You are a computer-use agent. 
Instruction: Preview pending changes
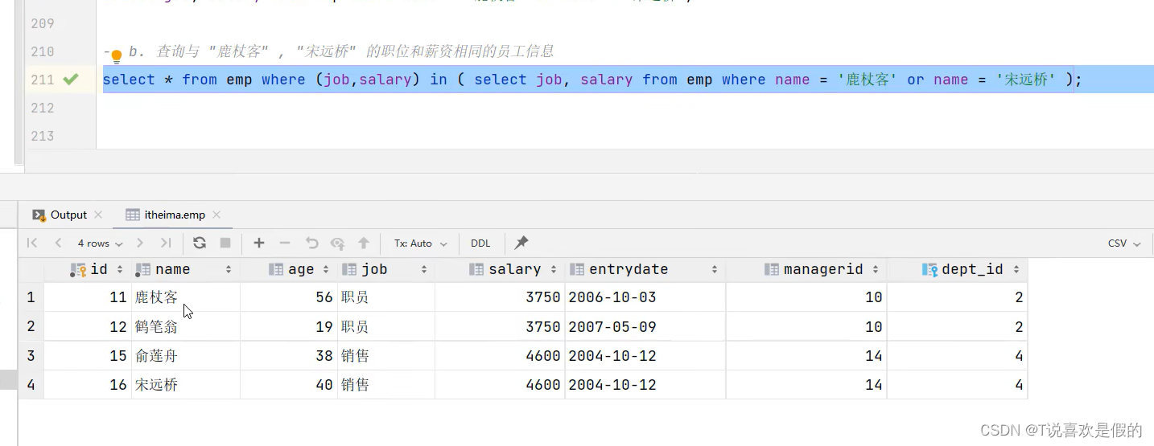point(338,243)
